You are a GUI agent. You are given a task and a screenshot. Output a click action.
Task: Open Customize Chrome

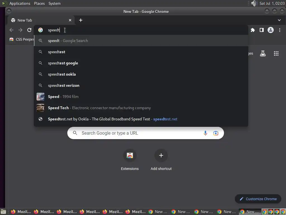[x=258, y=199]
